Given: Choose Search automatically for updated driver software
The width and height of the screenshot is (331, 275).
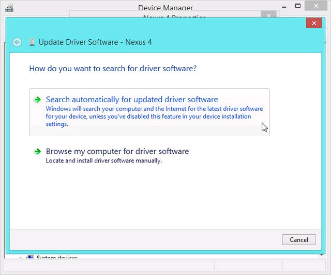Looking at the screenshot, I should point(149,112).
